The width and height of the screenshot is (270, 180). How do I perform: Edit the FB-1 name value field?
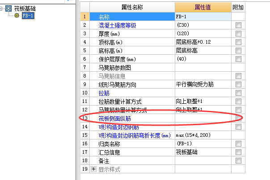click(203, 16)
